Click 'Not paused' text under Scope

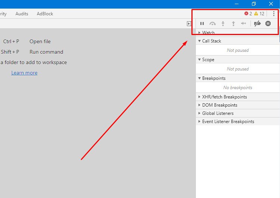tap(238, 69)
